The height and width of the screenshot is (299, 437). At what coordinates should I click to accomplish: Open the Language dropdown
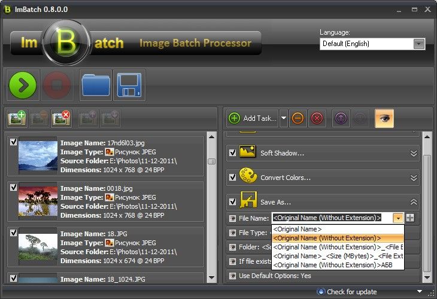coord(418,44)
